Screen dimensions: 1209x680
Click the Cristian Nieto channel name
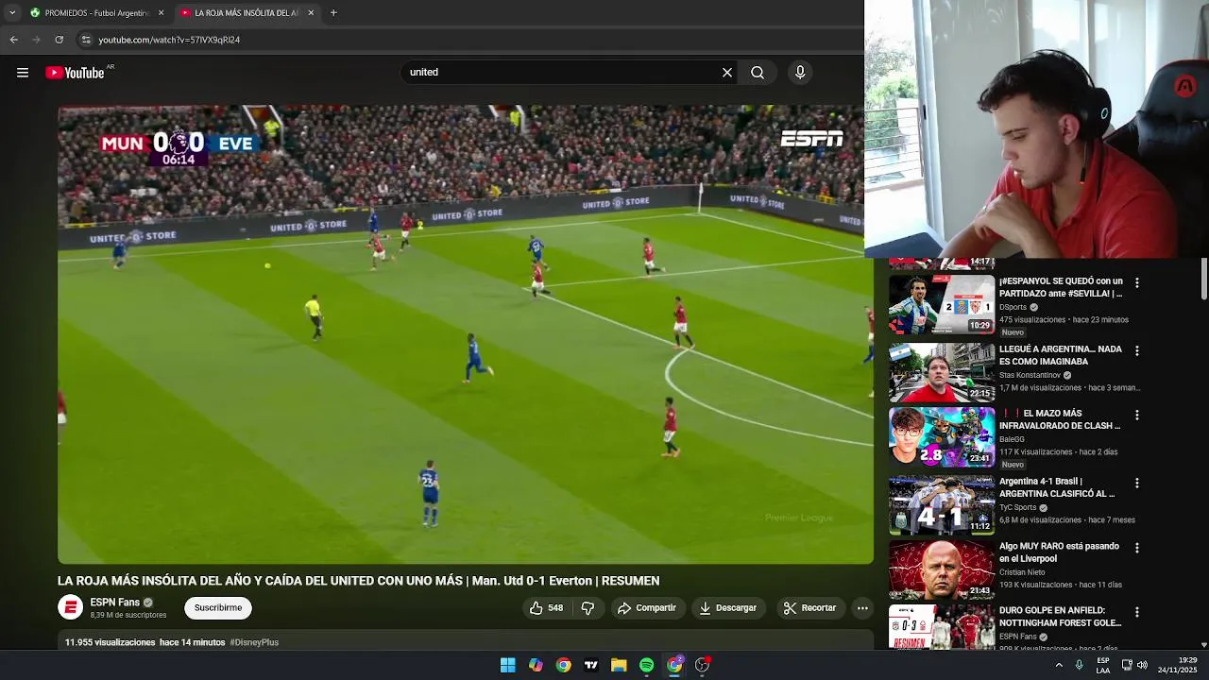click(1022, 572)
